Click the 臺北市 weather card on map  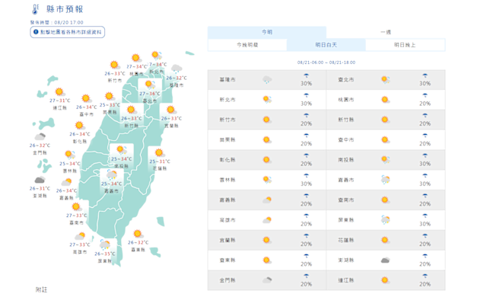(x=150, y=91)
